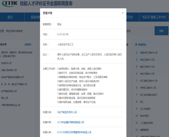The height and width of the screenshot is (137, 169).
Task: Expand all categories via 全部展开
Action: click(x=28, y=45)
